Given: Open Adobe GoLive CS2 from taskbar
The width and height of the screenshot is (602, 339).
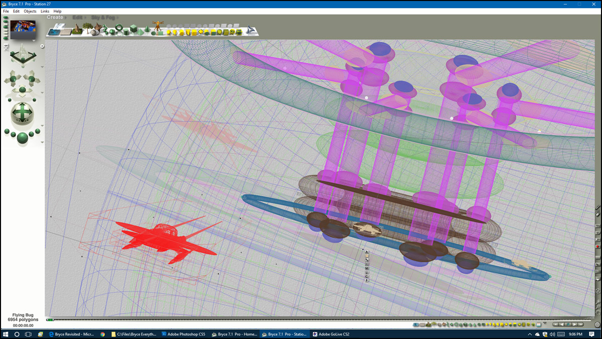Looking at the screenshot, I should point(331,334).
